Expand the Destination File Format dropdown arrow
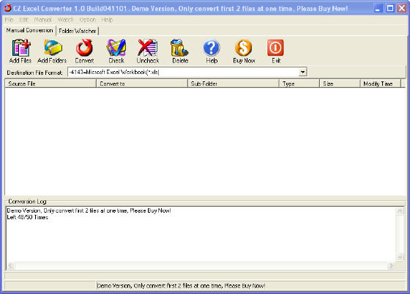The image size is (410, 294). (x=302, y=72)
